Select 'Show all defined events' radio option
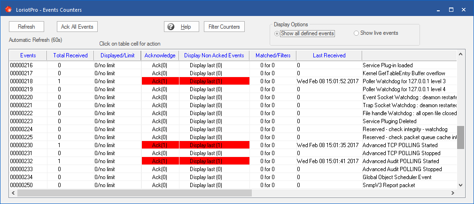Screen dimensions: 474x204 (x=277, y=33)
